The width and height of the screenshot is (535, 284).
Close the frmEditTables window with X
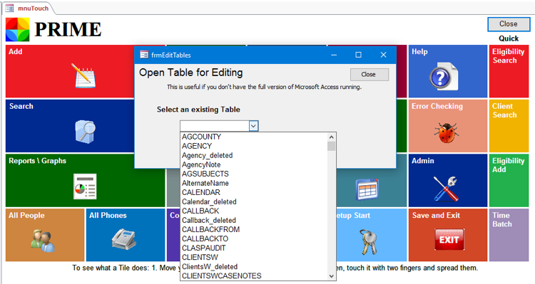(384, 55)
